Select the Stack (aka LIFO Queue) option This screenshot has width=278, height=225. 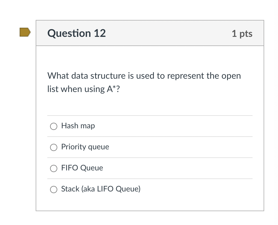point(54,189)
